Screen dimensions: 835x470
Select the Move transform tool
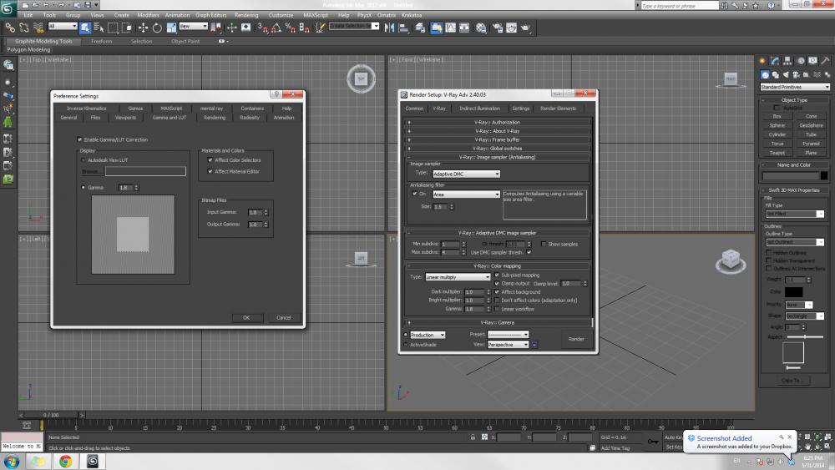tap(142, 28)
